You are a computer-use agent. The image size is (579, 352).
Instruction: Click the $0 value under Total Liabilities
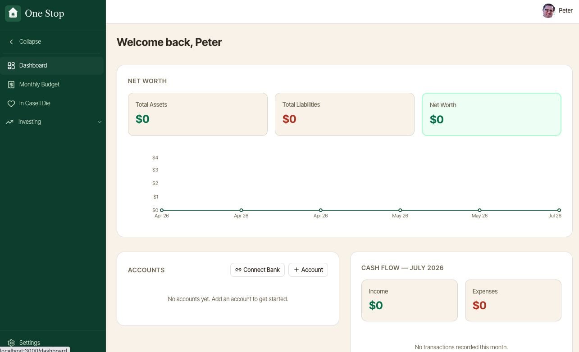(x=289, y=119)
